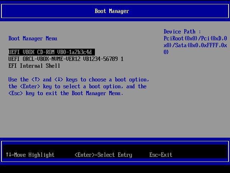The height and width of the screenshot is (173, 230).
Task: Click the Boot Manager Menu heading
Action: (33, 39)
